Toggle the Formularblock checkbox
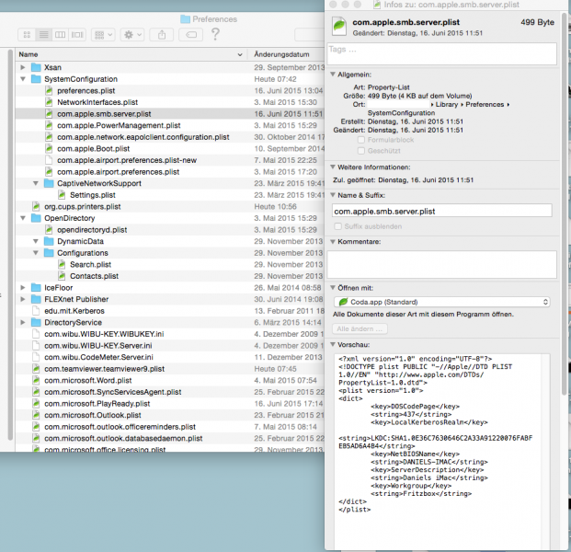This screenshot has height=552, width=571. (x=360, y=140)
